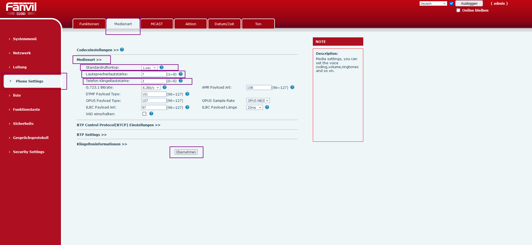Open the Datum/Zeit tab
The height and width of the screenshot is (245, 532).
(x=224, y=24)
